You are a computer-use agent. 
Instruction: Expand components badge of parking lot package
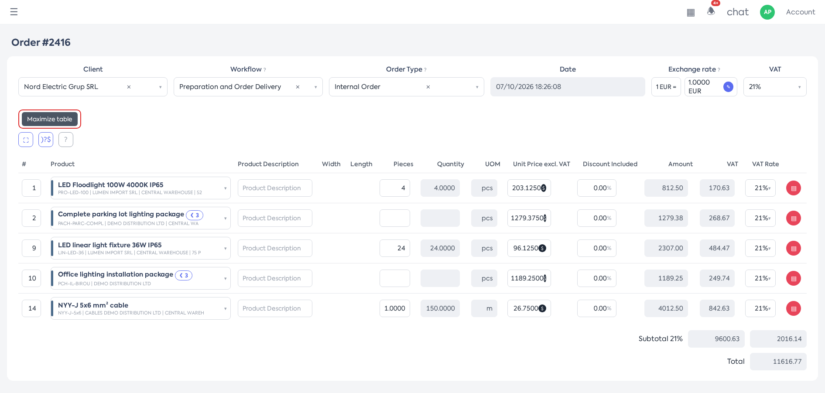pos(195,215)
